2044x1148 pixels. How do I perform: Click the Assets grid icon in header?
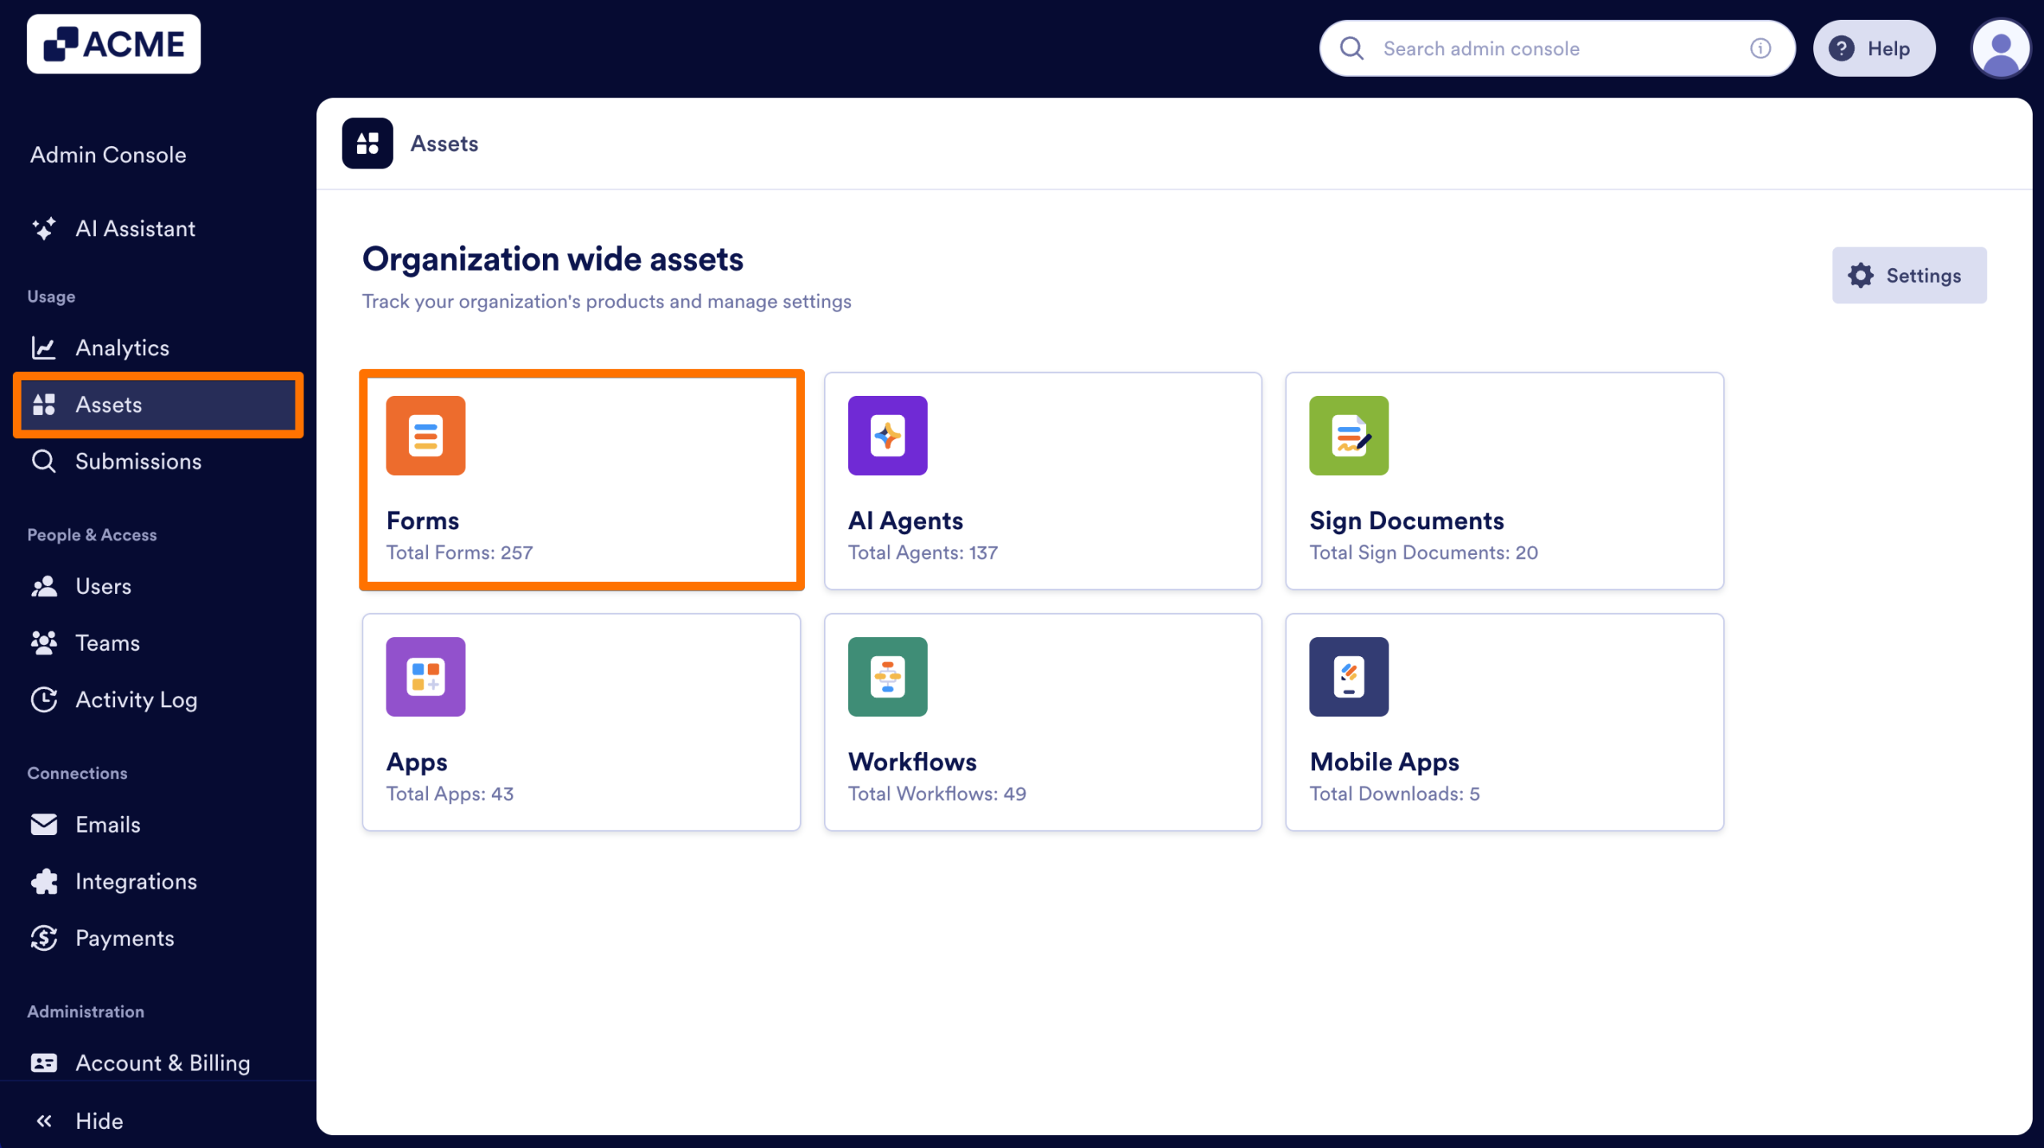(368, 144)
